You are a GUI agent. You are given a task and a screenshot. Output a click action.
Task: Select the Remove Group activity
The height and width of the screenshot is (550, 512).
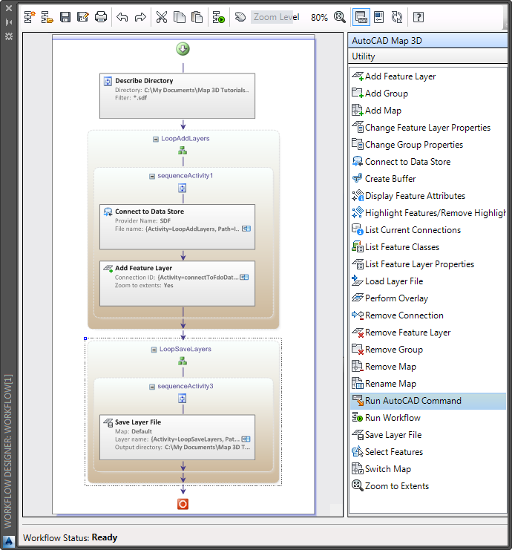pyautogui.click(x=428, y=350)
